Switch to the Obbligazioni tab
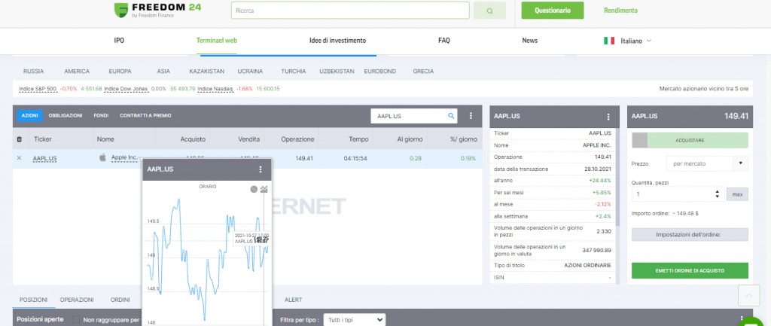Image resolution: width=771 pixels, height=326 pixels. coord(66,116)
